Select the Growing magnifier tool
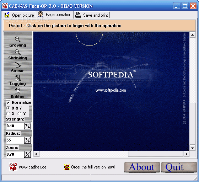This screenshot has height=182, width=199. pyautogui.click(x=18, y=42)
